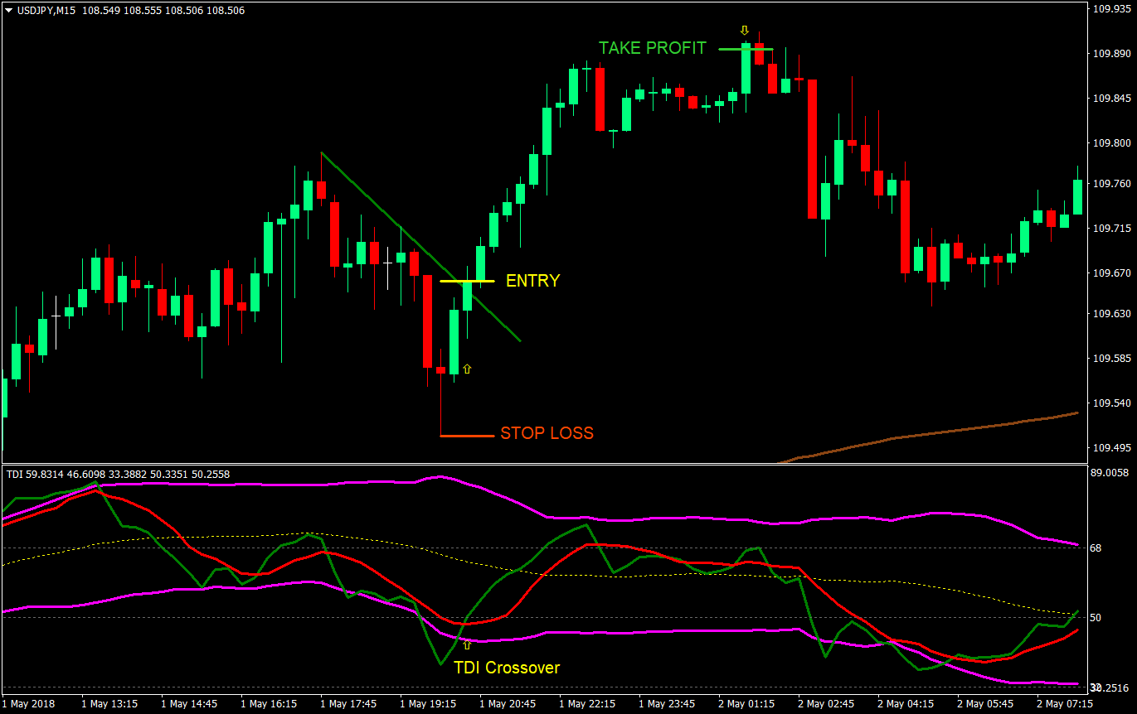This screenshot has width=1137, height=714.
Task: Click the yellow horizontal entry line
Action: [467, 281]
